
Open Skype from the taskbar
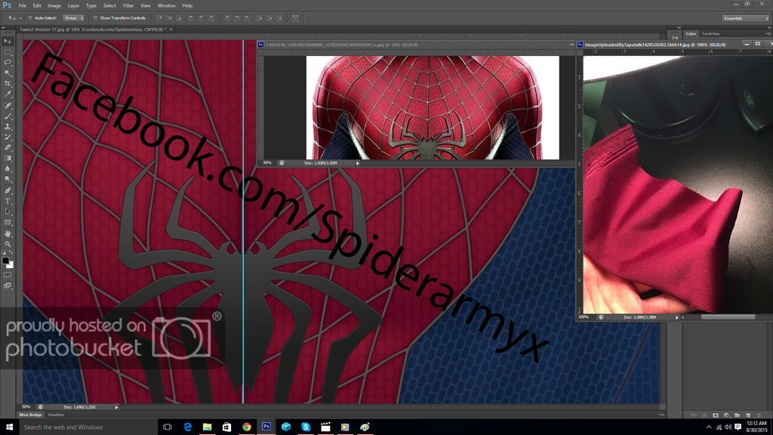click(x=306, y=427)
